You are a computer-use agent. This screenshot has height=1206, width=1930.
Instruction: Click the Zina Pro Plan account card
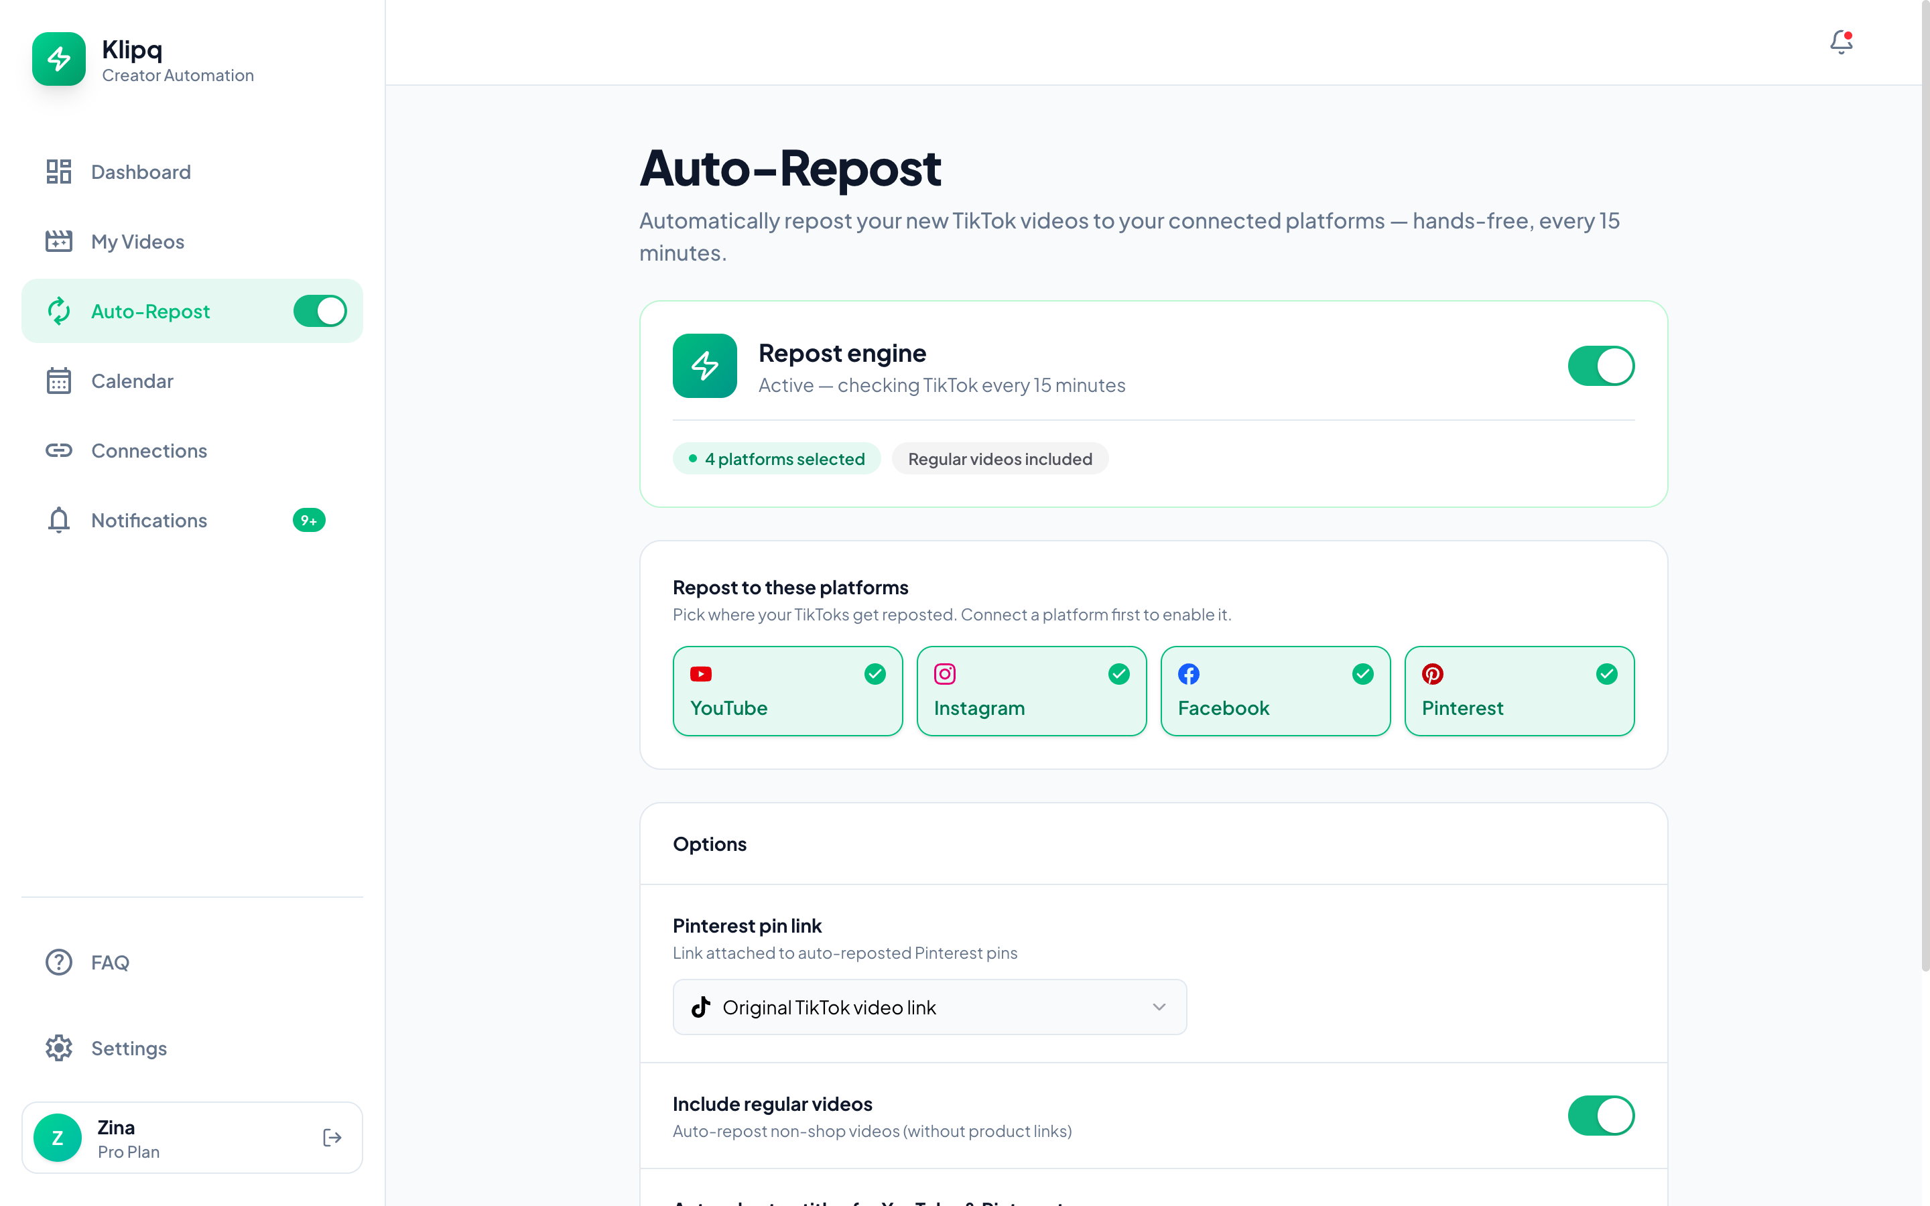192,1138
